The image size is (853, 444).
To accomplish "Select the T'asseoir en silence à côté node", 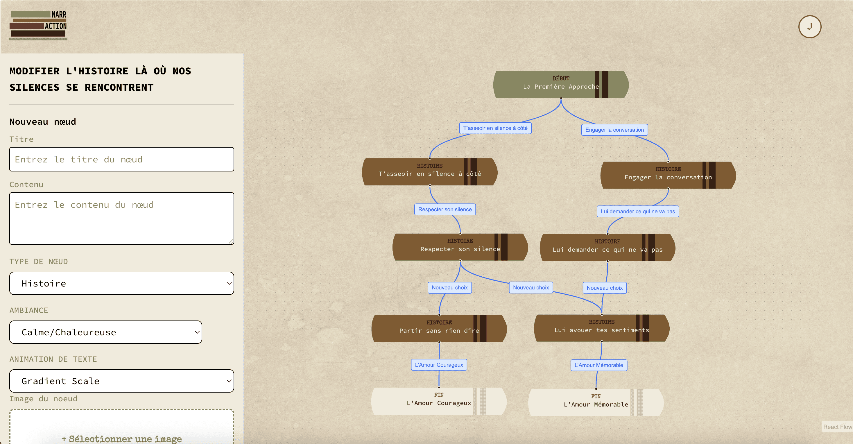I will tap(429, 172).
